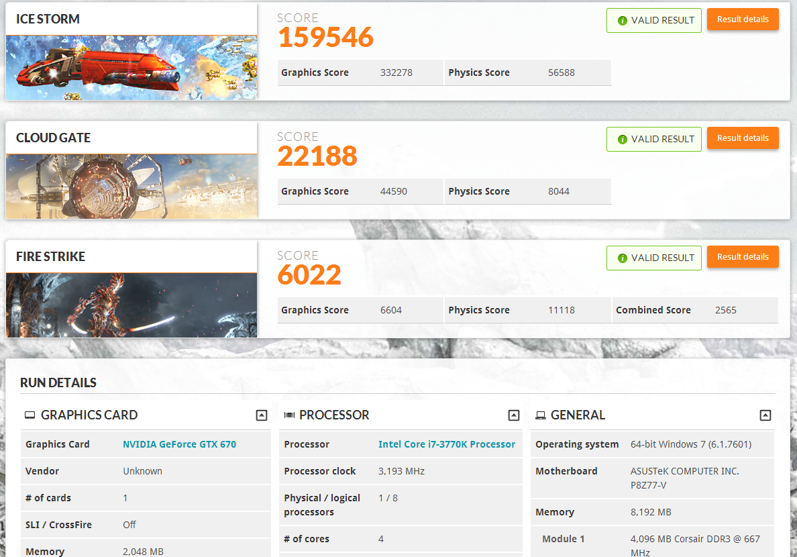Click the green info icon on Cloud Gate's Valid Result badge
This screenshot has height=557, width=797.
[x=622, y=140]
